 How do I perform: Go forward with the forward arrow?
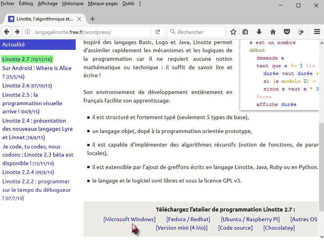coord(17,32)
